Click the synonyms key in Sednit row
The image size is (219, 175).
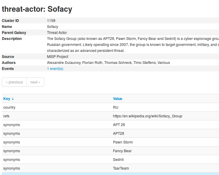(11, 160)
